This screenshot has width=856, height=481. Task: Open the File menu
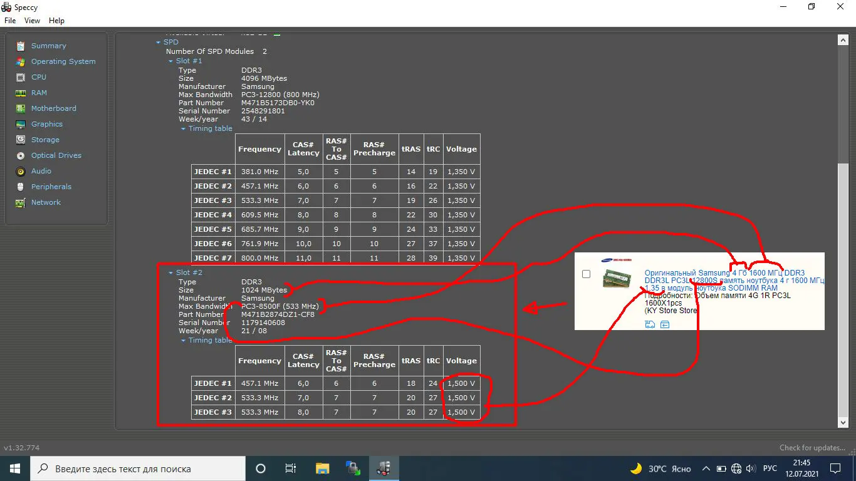tap(10, 21)
